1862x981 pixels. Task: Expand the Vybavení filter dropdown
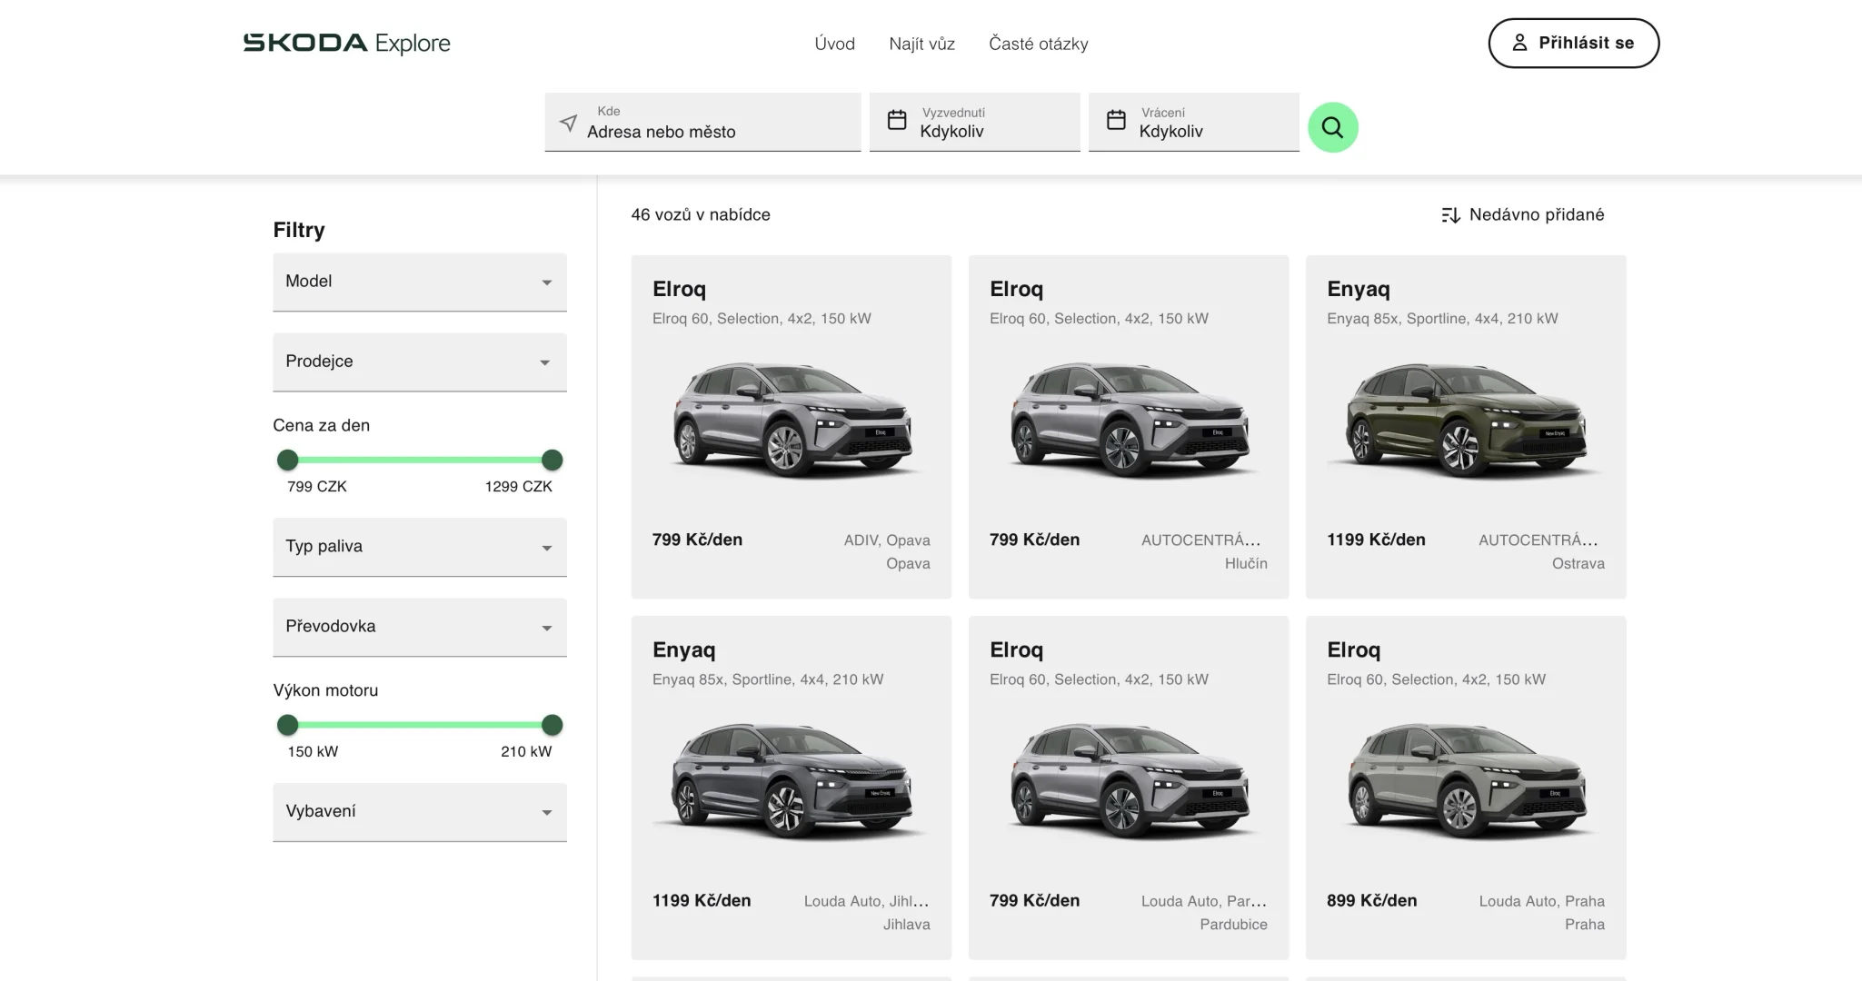[x=419, y=812]
